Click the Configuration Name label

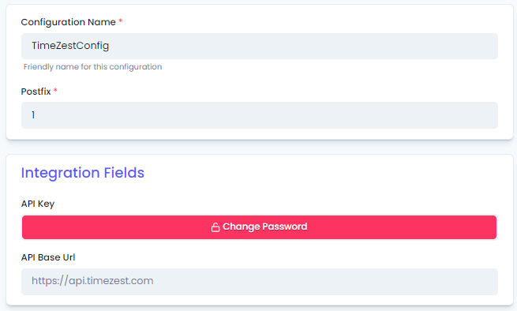(x=68, y=22)
